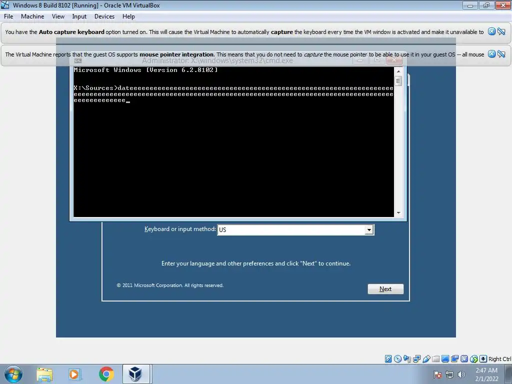Viewport: 512px width, 384px height.
Task: Restore down the VirtualBox window
Action: (486, 5)
